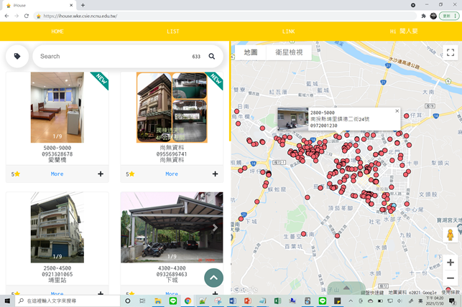The image size is (462, 307).
Task: Open the HOME menu item
Action: coord(57,31)
